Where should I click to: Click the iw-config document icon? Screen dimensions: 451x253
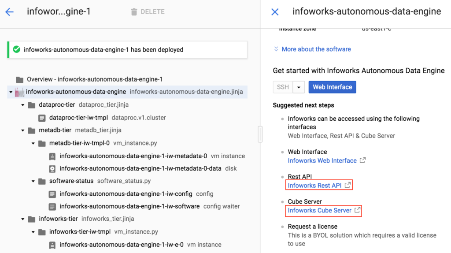pyautogui.click(x=52, y=194)
